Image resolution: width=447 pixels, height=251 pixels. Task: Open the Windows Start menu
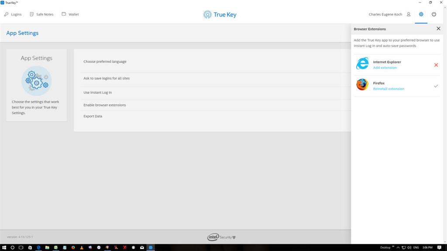pos(4,248)
